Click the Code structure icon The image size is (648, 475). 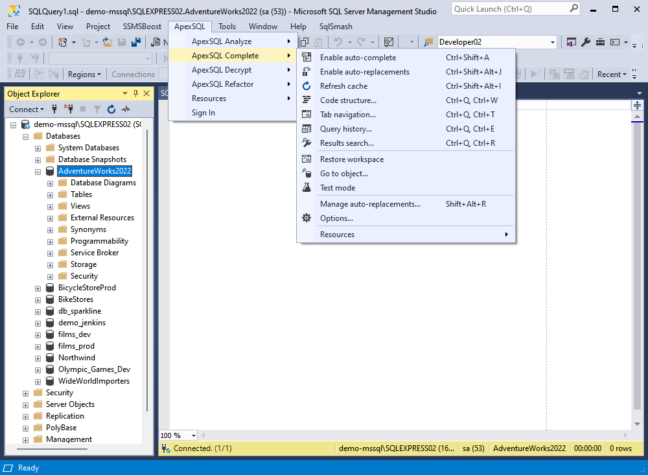tap(307, 100)
